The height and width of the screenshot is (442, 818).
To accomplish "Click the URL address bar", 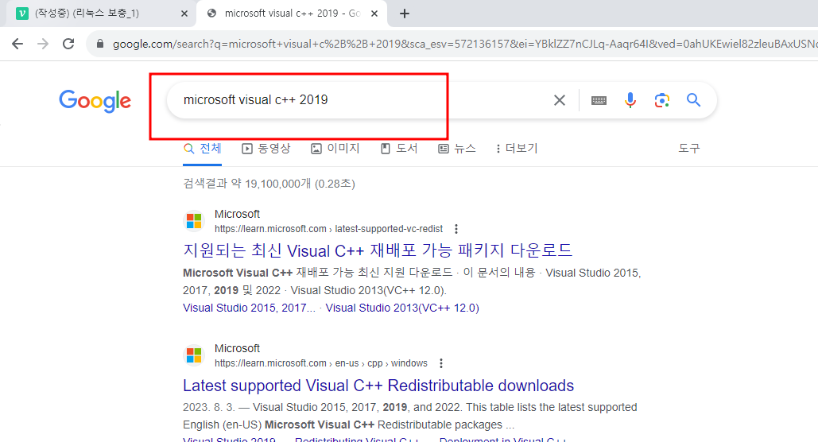I will (459, 44).
